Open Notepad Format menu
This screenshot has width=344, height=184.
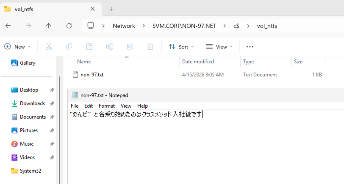coord(107,106)
